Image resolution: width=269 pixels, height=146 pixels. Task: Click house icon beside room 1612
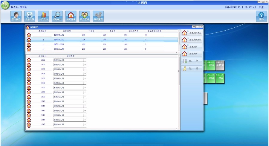pos(29,111)
